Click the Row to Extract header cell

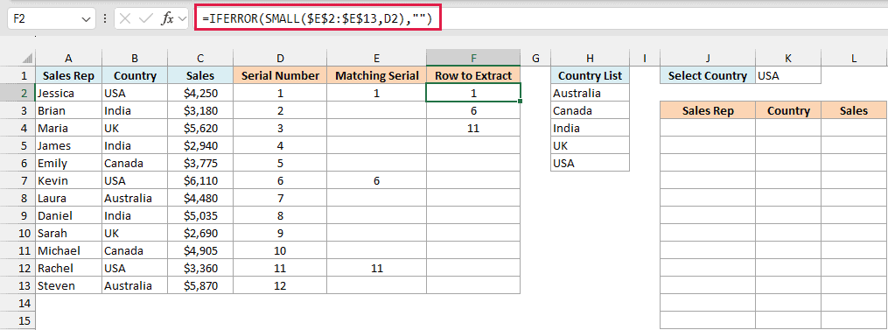tap(473, 75)
